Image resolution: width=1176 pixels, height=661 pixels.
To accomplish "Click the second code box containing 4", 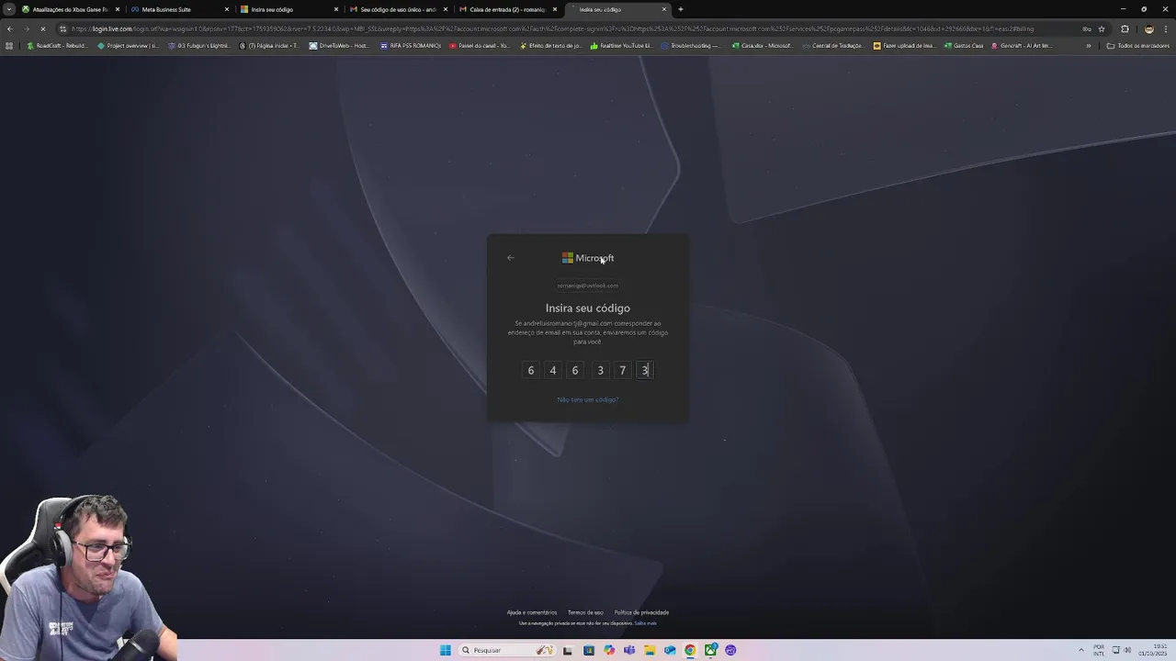I will pyautogui.click(x=552, y=370).
